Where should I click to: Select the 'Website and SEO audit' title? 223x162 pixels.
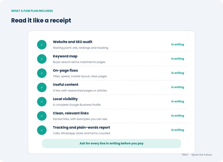73,42
